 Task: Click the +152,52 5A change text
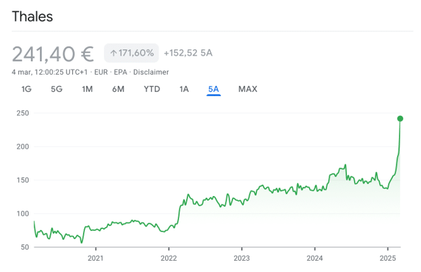[x=188, y=53]
